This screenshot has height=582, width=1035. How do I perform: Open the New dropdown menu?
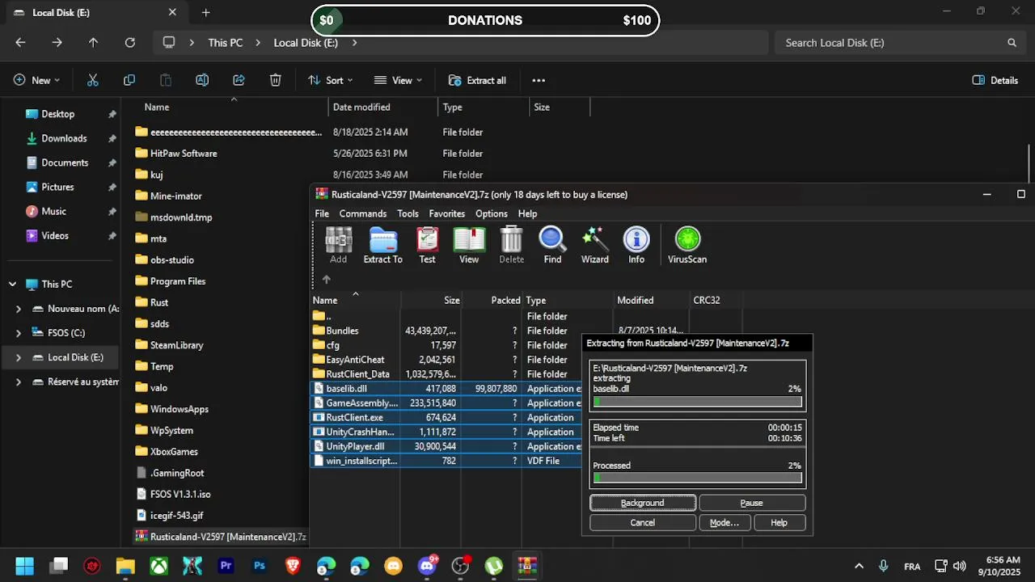click(x=37, y=80)
